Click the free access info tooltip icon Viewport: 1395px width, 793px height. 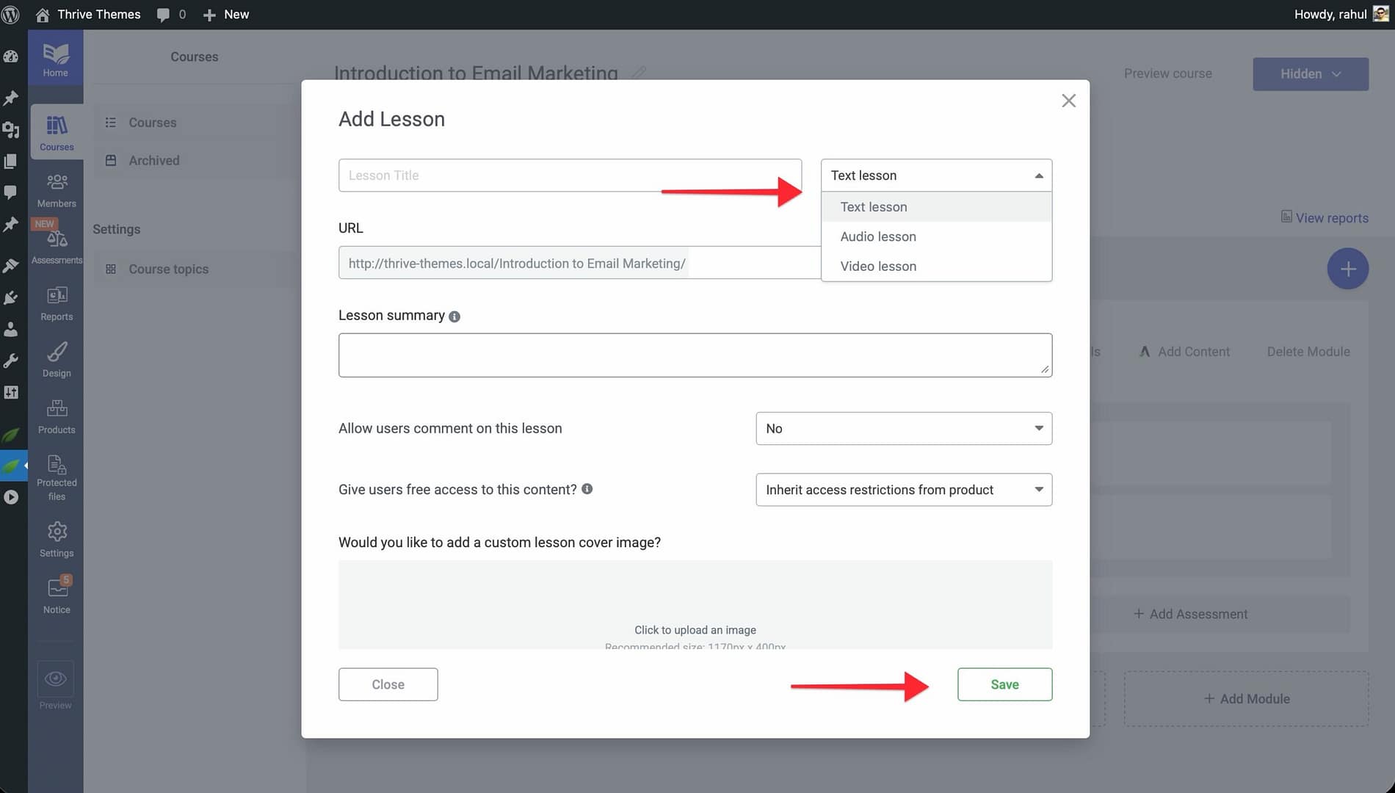pos(587,489)
